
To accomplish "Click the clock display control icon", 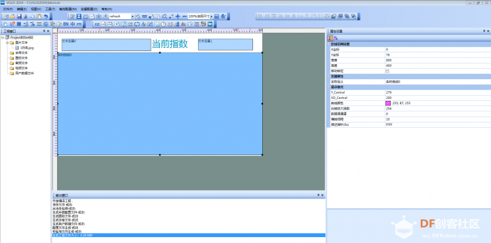I will click(163, 24).
